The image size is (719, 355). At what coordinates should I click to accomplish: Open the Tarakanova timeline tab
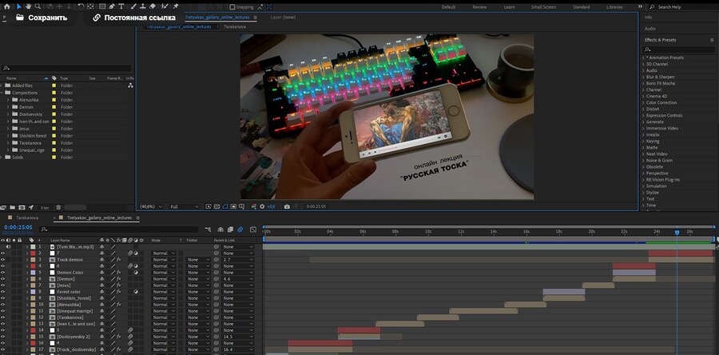click(27, 217)
